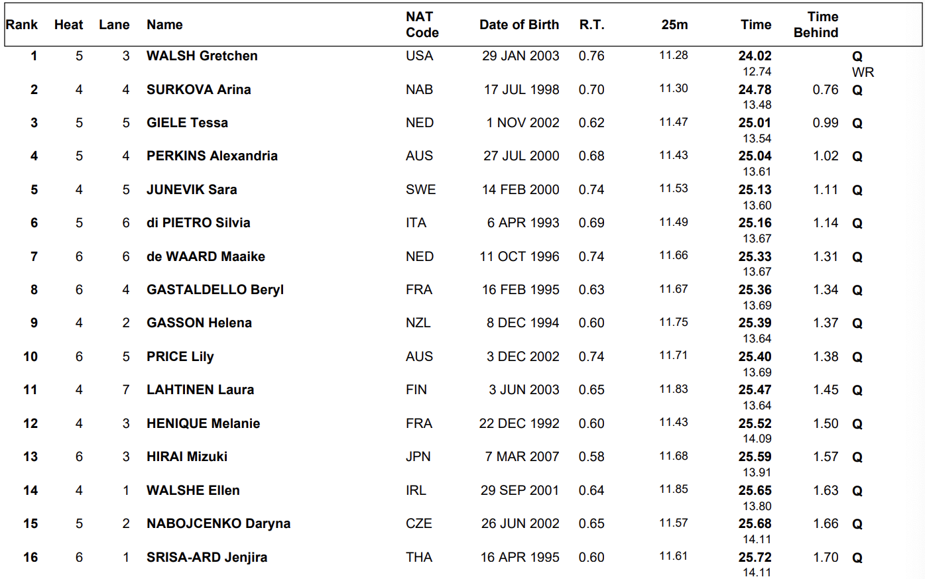The height and width of the screenshot is (579, 925).
Task: Click di PIETRO Silvia's birth date
Action: point(523,223)
